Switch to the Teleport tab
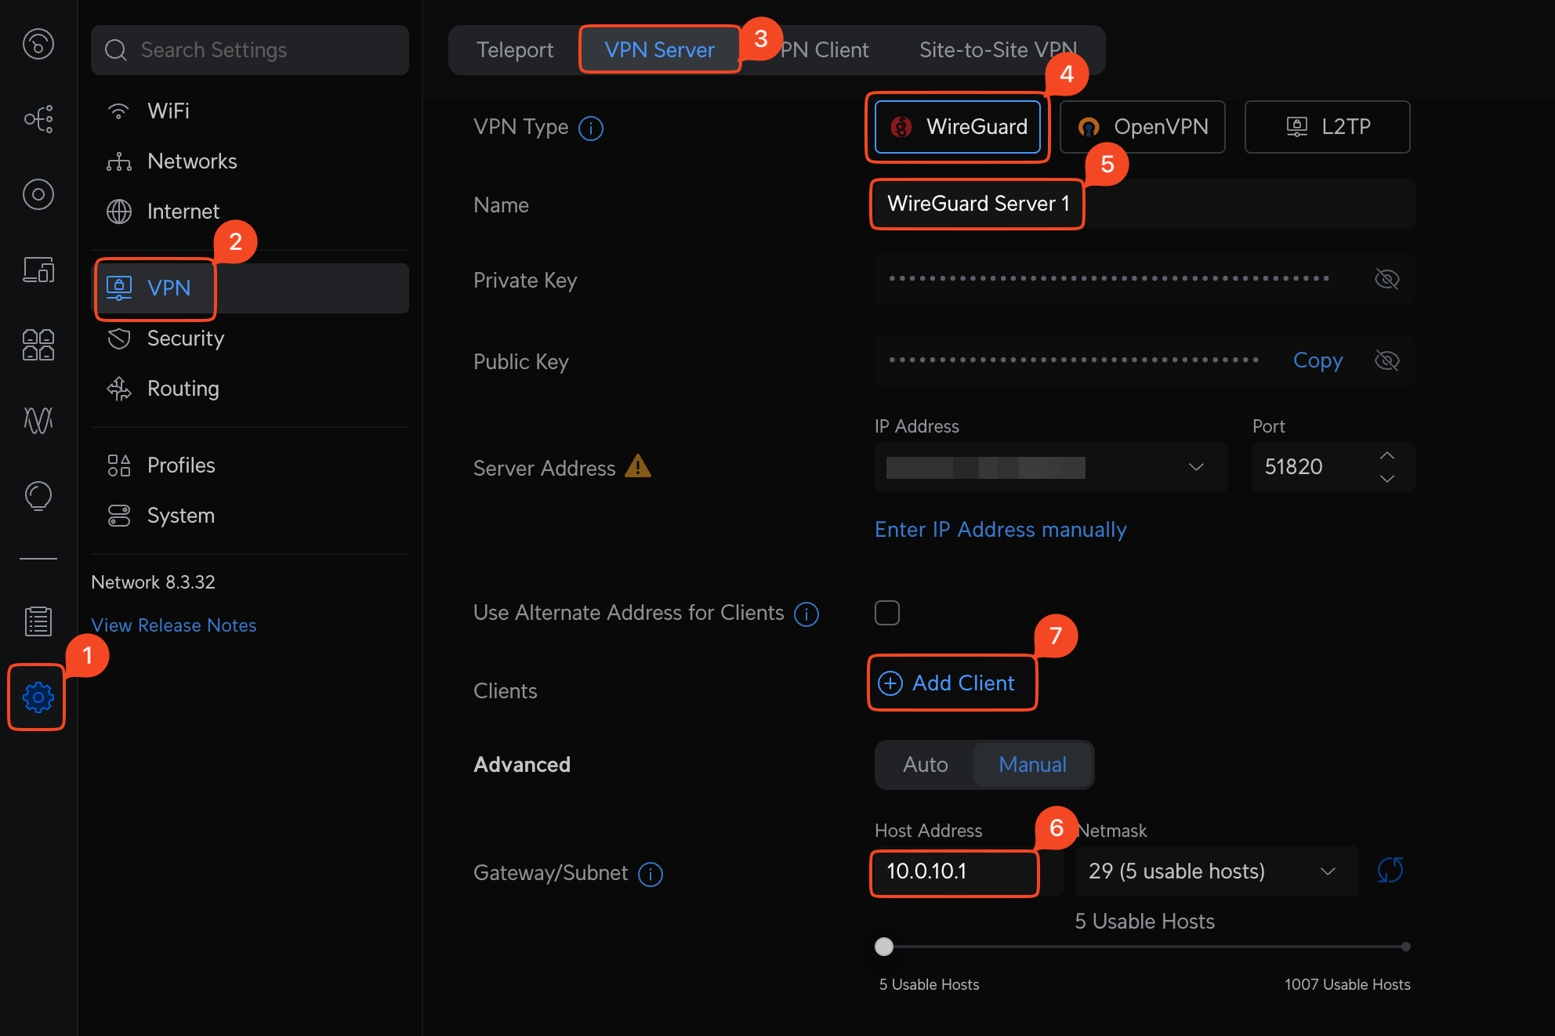 [x=515, y=50]
